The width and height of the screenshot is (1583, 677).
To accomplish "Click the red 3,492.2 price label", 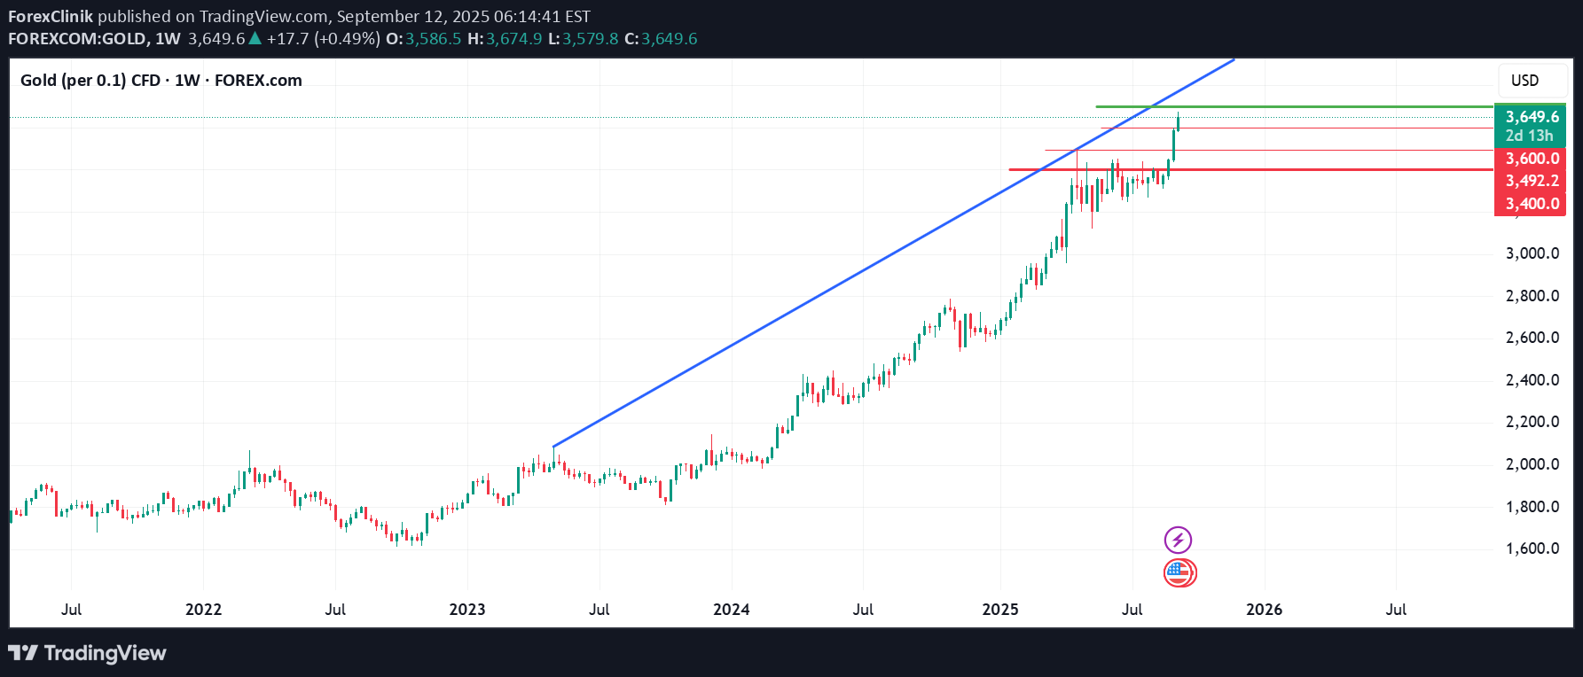I will pos(1531,181).
